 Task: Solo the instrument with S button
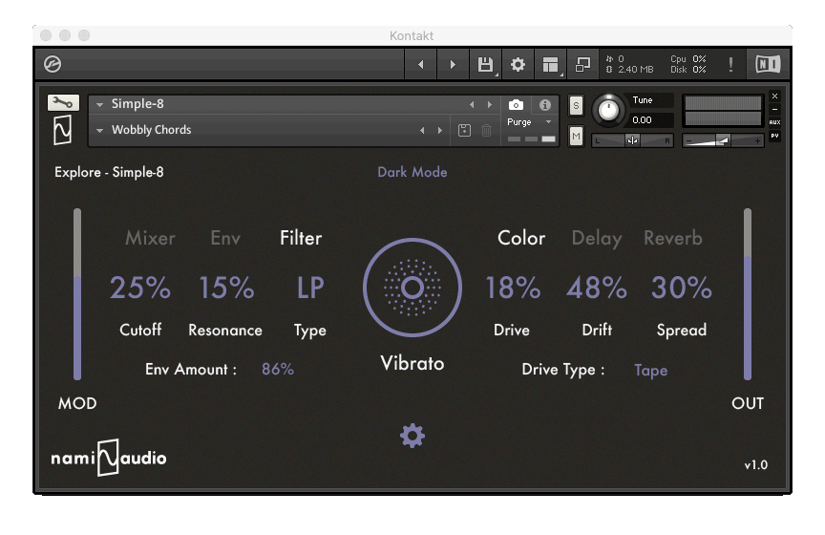[576, 106]
